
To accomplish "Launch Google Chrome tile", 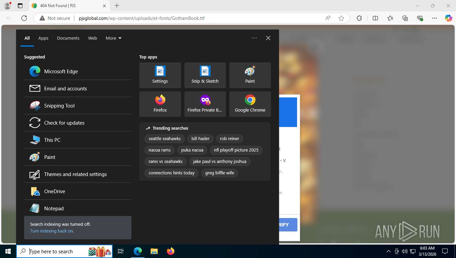I will click(x=250, y=104).
